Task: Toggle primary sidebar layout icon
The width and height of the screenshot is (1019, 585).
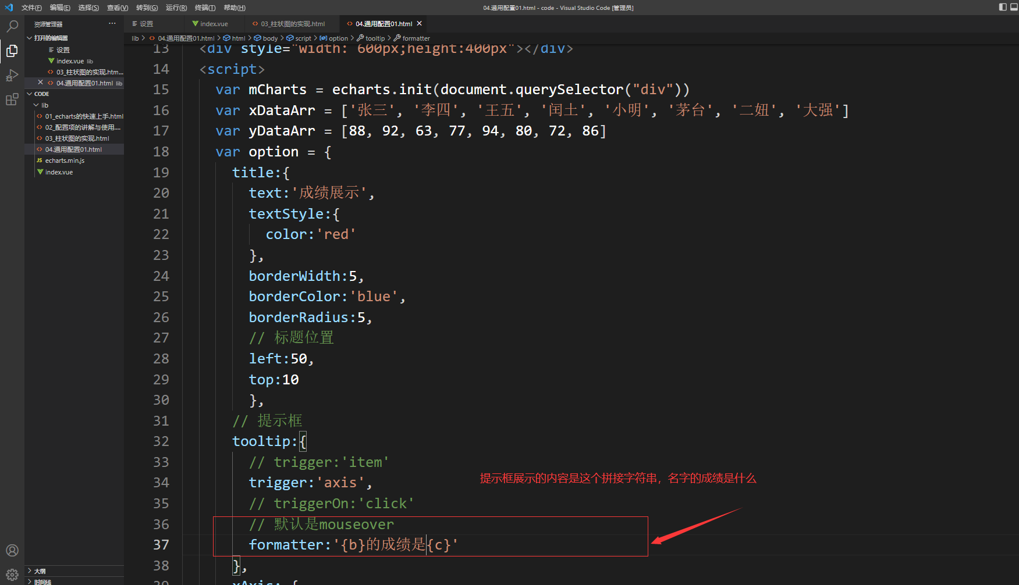Action: (x=1003, y=8)
